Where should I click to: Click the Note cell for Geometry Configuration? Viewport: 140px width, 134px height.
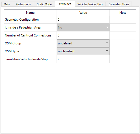click(x=123, y=20)
